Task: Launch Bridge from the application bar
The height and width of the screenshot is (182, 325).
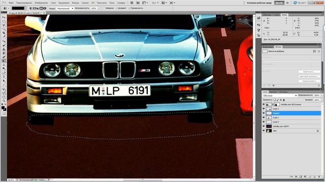Action: point(132,3)
